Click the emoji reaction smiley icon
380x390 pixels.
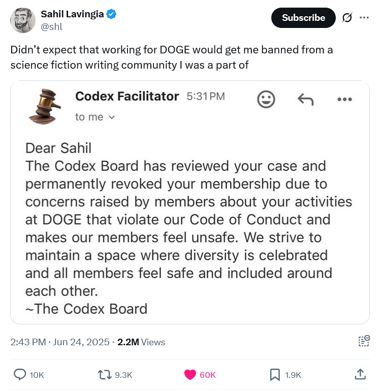(x=266, y=99)
